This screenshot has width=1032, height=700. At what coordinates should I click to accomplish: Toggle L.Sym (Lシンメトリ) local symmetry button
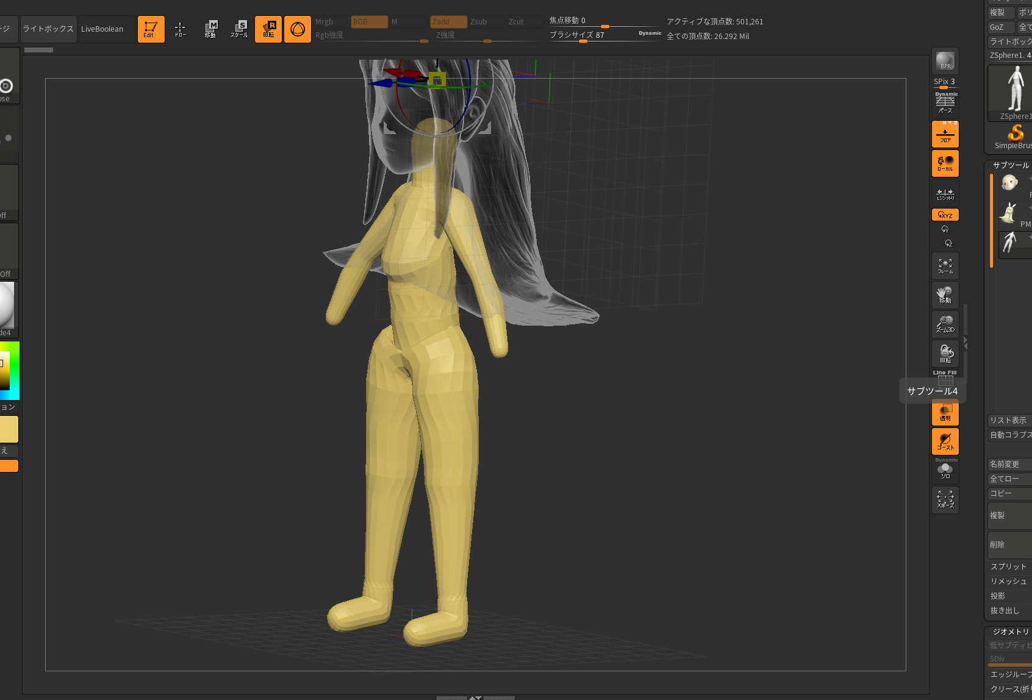(x=945, y=193)
